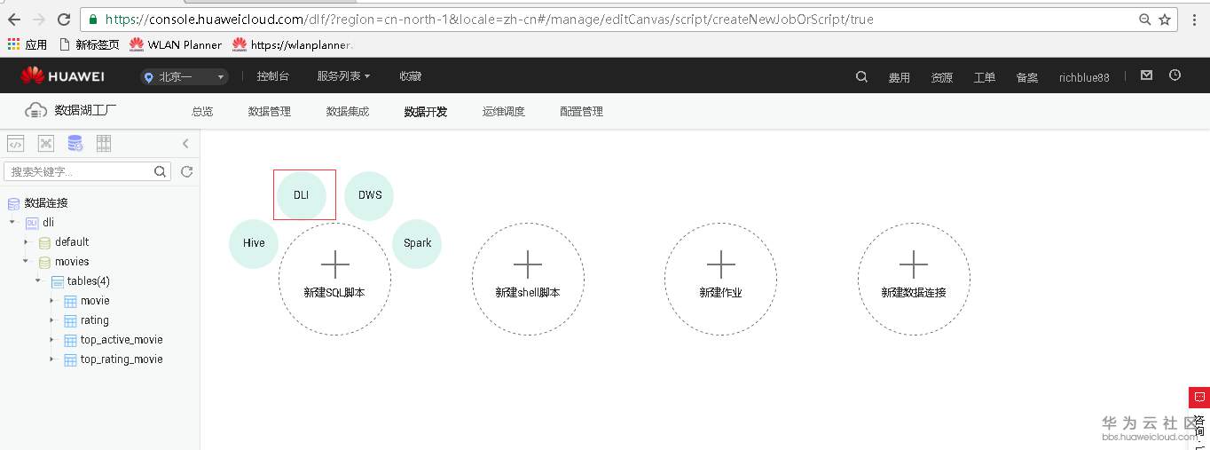Reload the page with refresh icon
The width and height of the screenshot is (1210, 450).
(64, 20)
